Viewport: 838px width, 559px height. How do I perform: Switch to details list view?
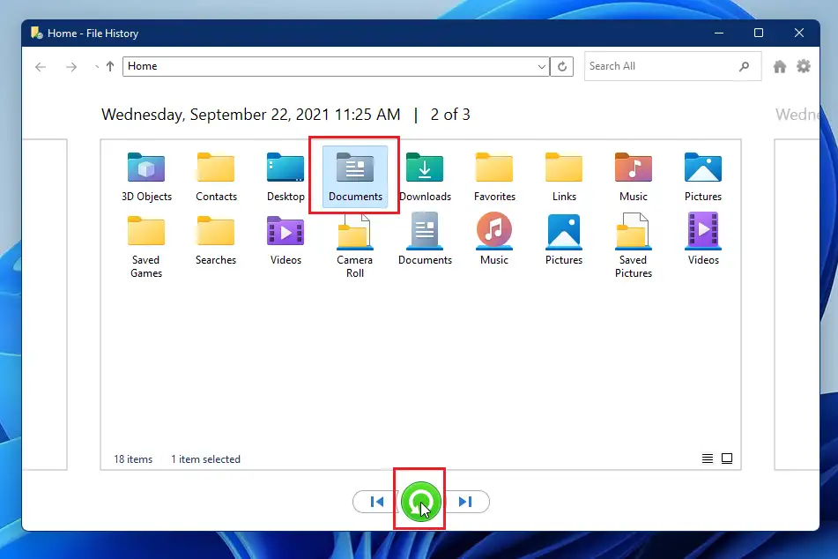707,458
